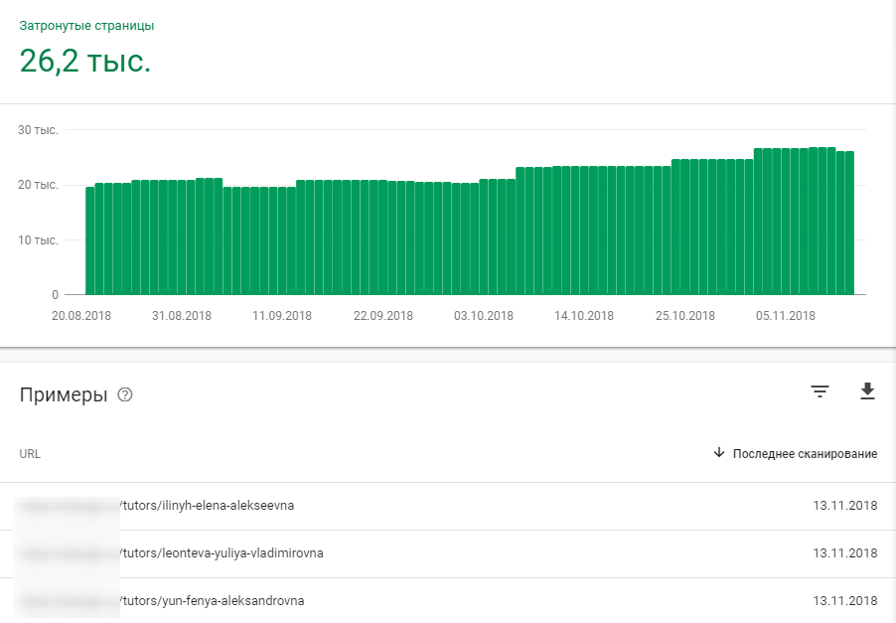Click the 25.10.2018 axis date label
The height and width of the screenshot is (623, 896).
(685, 316)
